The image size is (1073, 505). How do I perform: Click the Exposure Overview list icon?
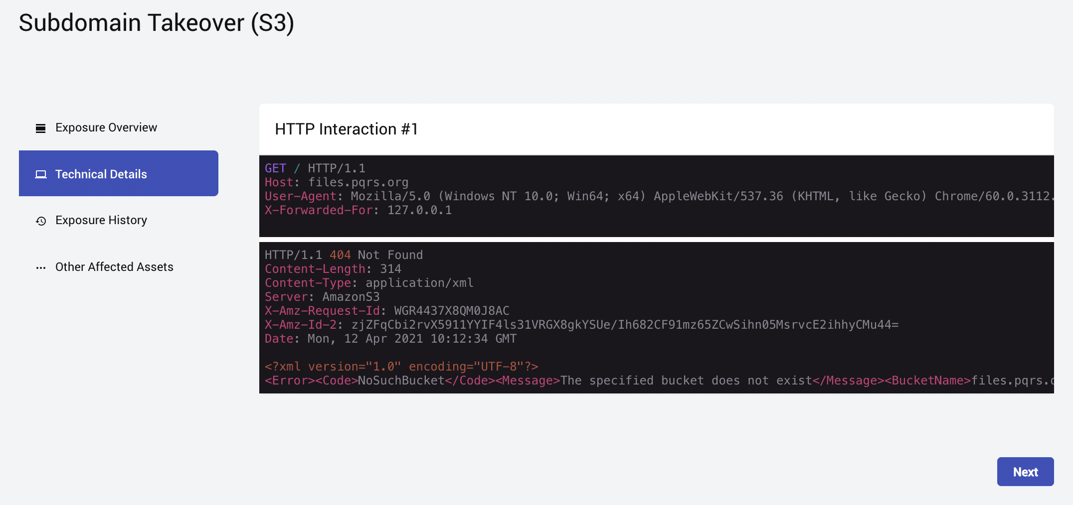(x=41, y=128)
